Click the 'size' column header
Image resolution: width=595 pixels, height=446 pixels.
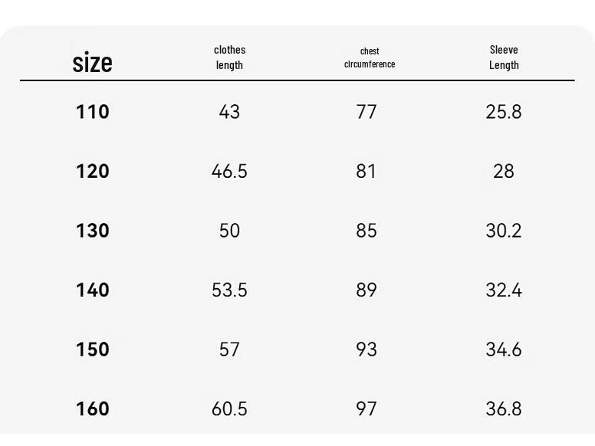coord(92,62)
